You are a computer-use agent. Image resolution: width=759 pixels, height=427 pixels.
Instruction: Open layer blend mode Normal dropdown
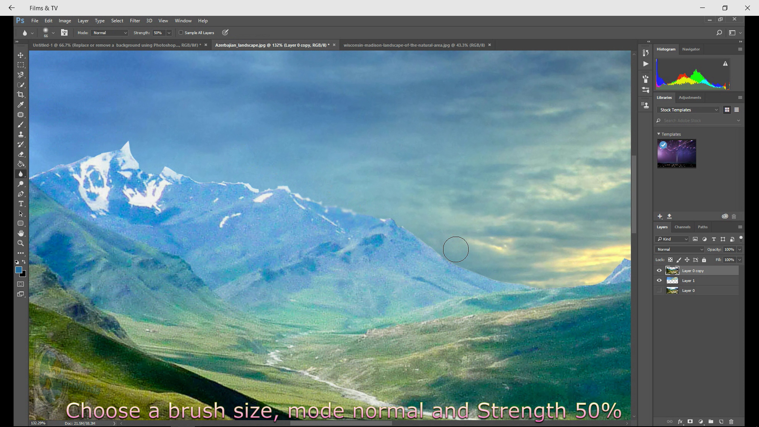coord(680,249)
